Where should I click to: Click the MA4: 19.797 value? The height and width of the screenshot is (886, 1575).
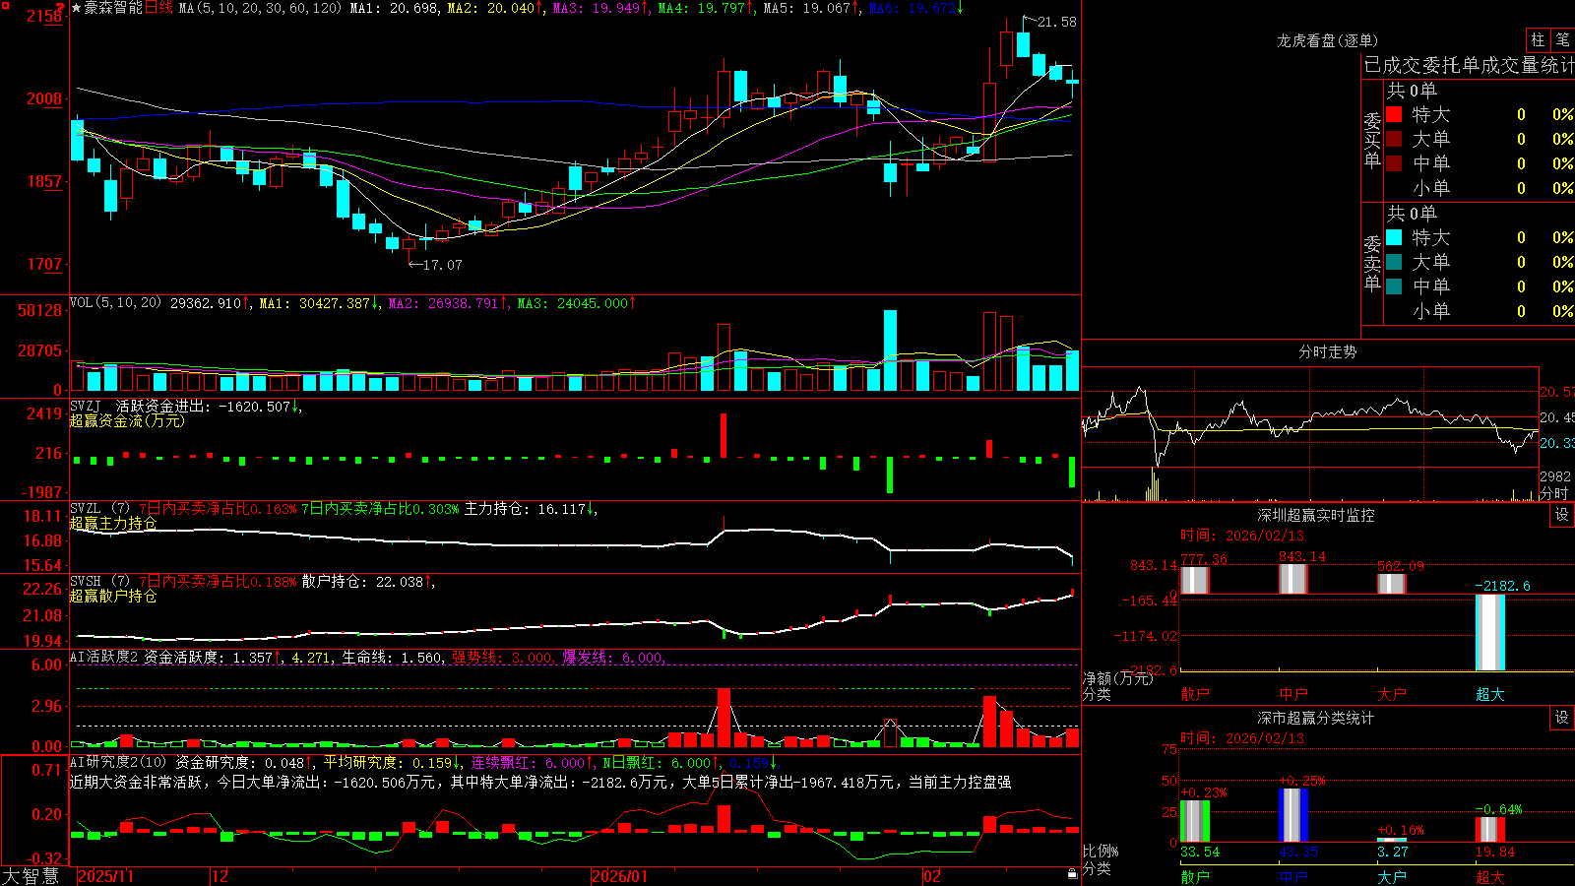click(x=702, y=8)
